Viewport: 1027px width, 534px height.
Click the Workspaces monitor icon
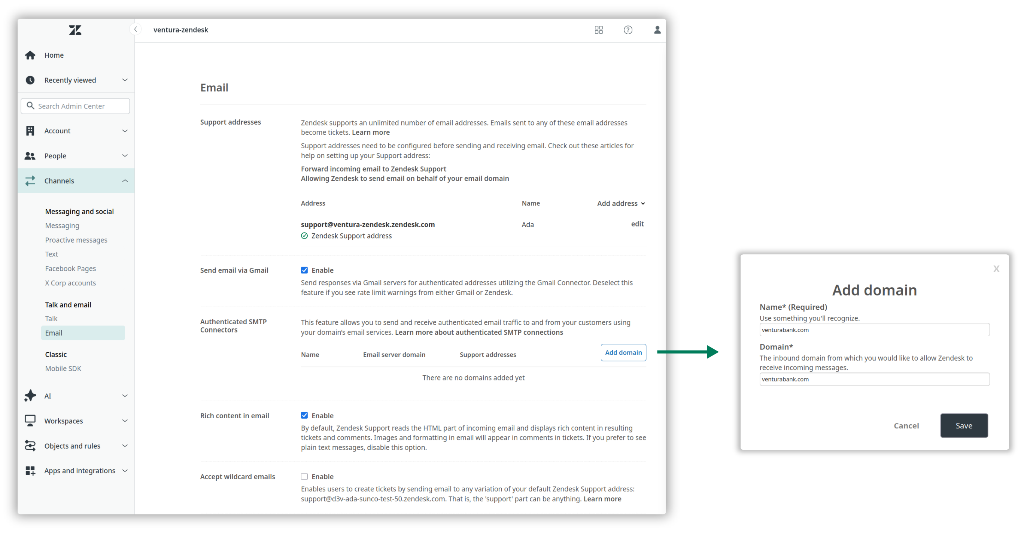[x=30, y=420]
